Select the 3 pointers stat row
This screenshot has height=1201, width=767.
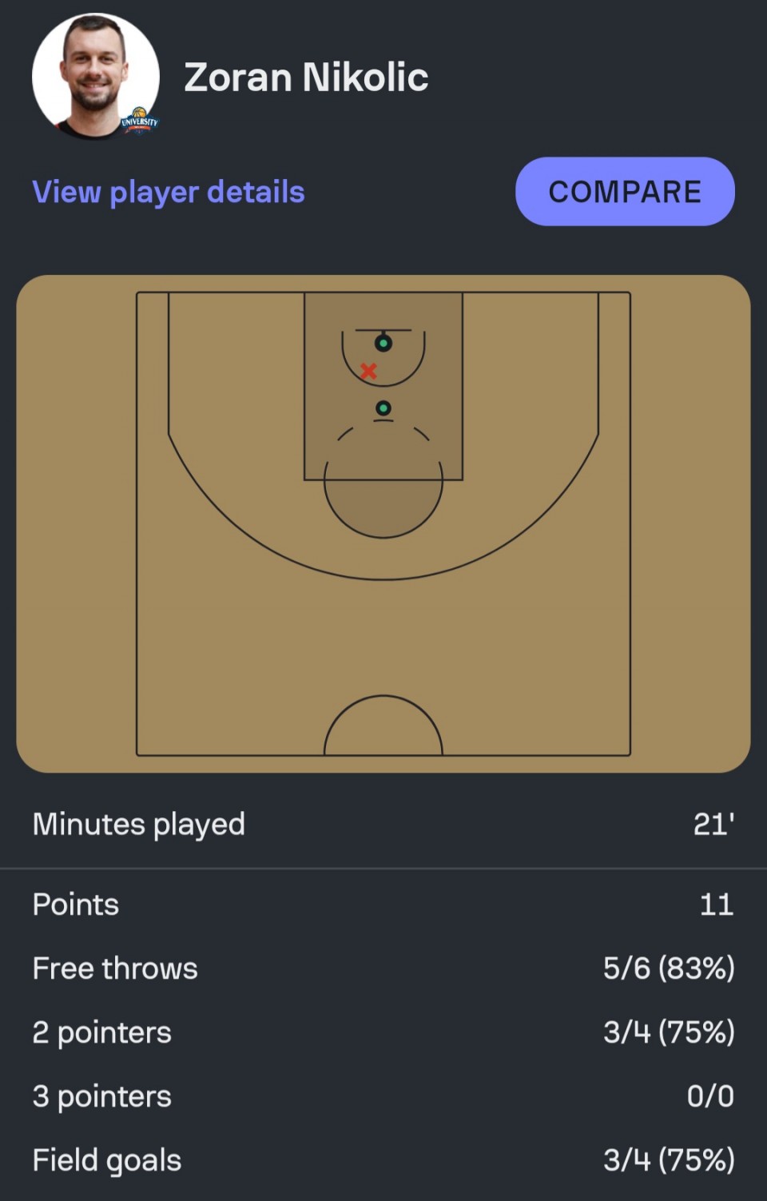coord(383,1096)
